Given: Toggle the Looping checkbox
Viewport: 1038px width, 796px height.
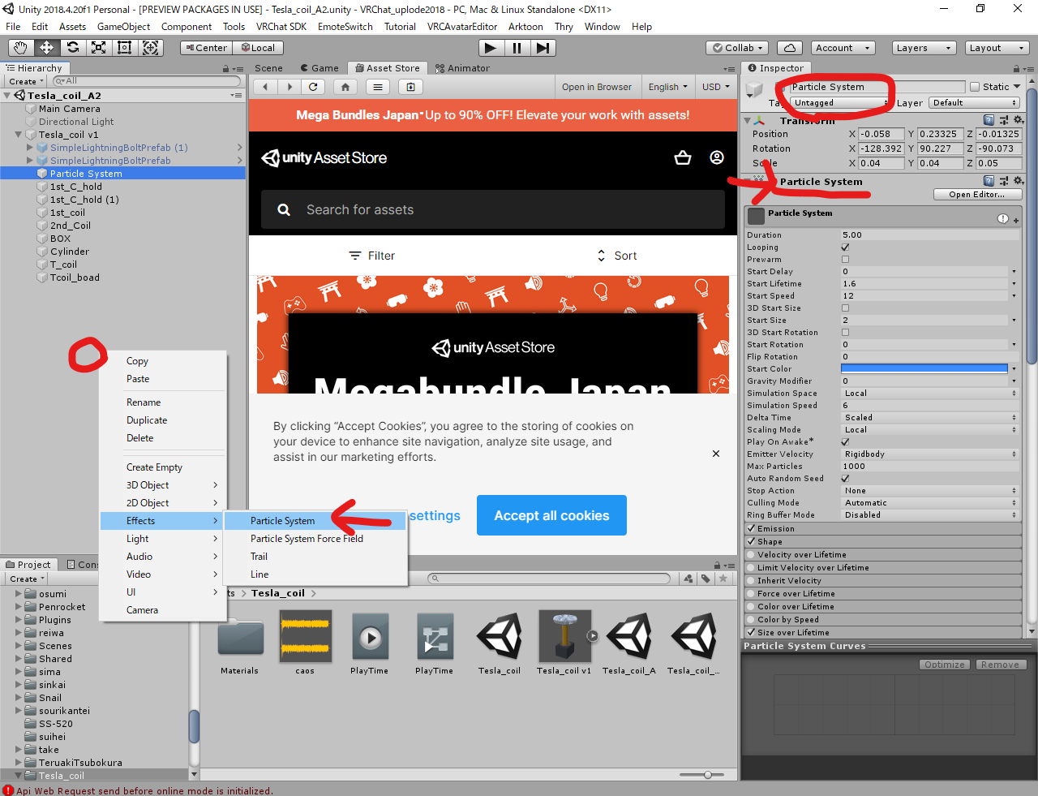Looking at the screenshot, I should tap(845, 247).
